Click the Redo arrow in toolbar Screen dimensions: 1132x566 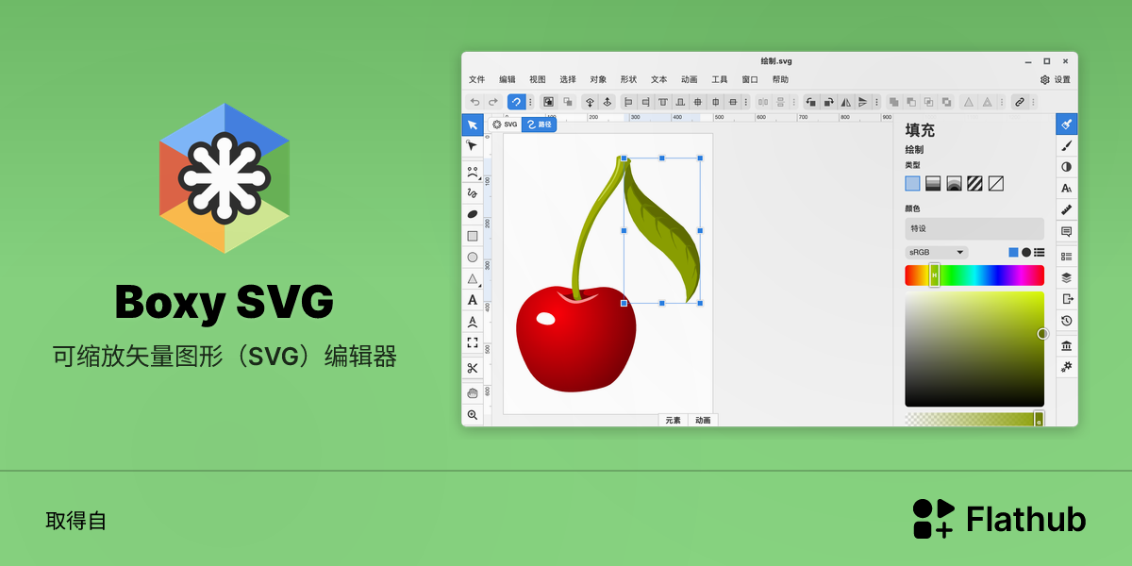tap(492, 102)
